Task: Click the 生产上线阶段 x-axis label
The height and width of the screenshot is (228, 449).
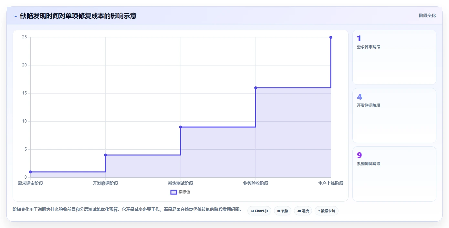Action: [x=331, y=183]
